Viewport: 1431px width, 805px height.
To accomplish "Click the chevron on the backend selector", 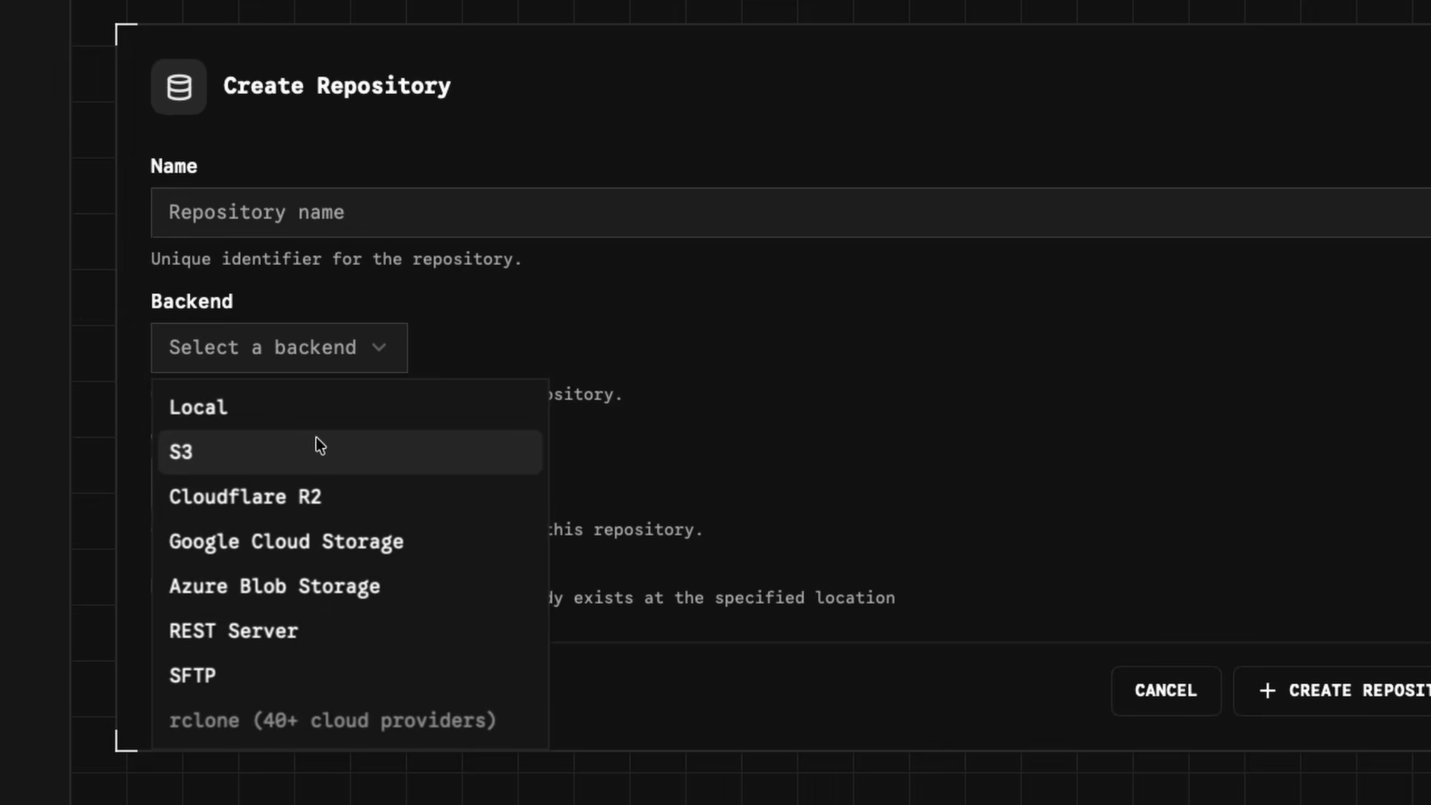I will (x=380, y=347).
